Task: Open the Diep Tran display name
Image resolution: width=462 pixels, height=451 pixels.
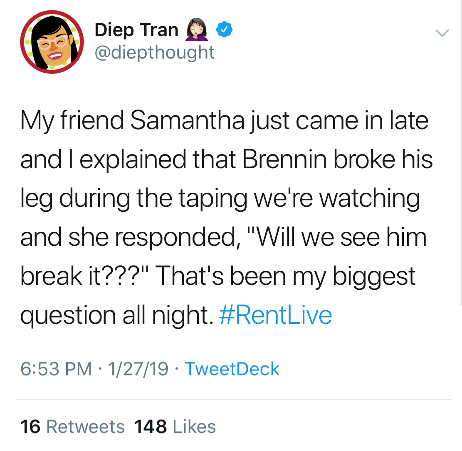Action: point(136,30)
